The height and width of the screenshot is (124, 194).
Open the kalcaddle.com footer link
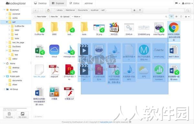coord(106,122)
